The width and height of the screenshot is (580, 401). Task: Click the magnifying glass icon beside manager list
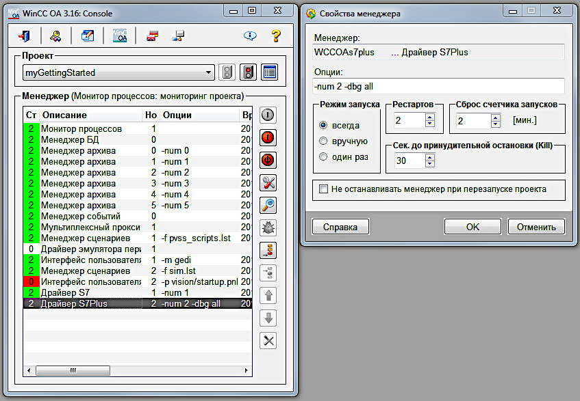pyautogui.click(x=268, y=205)
